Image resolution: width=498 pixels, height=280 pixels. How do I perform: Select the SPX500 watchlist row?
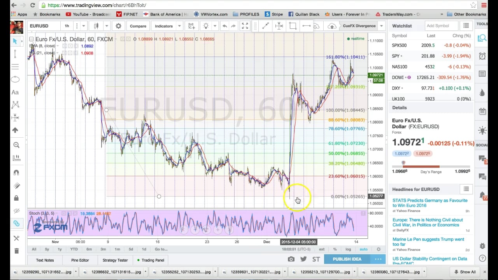[431, 45]
